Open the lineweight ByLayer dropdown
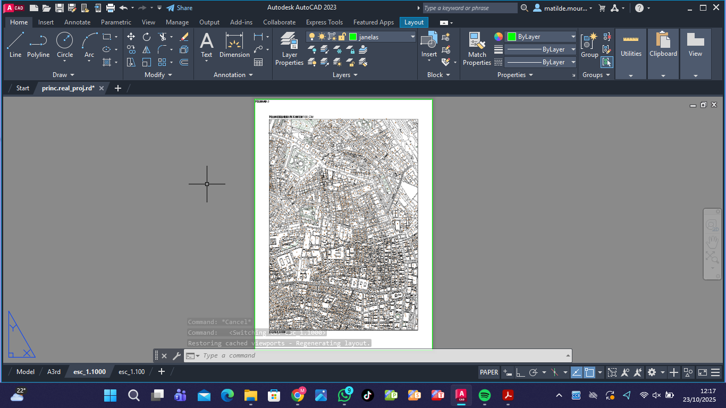Image resolution: width=726 pixels, height=408 pixels. point(573,49)
